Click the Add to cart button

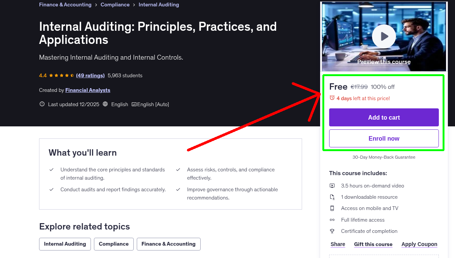pos(384,117)
